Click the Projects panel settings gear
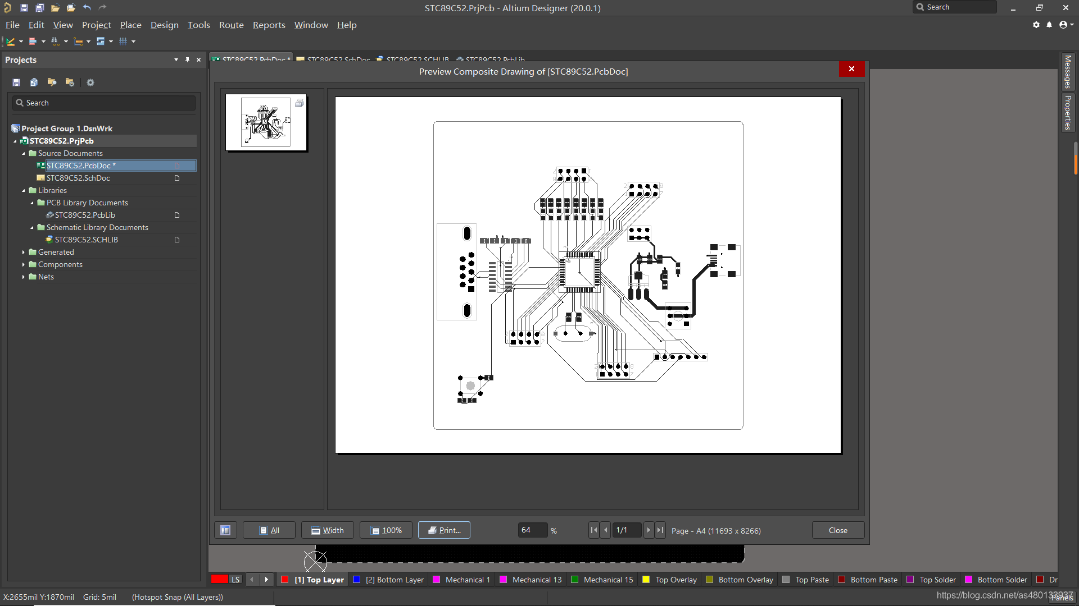 coord(90,82)
